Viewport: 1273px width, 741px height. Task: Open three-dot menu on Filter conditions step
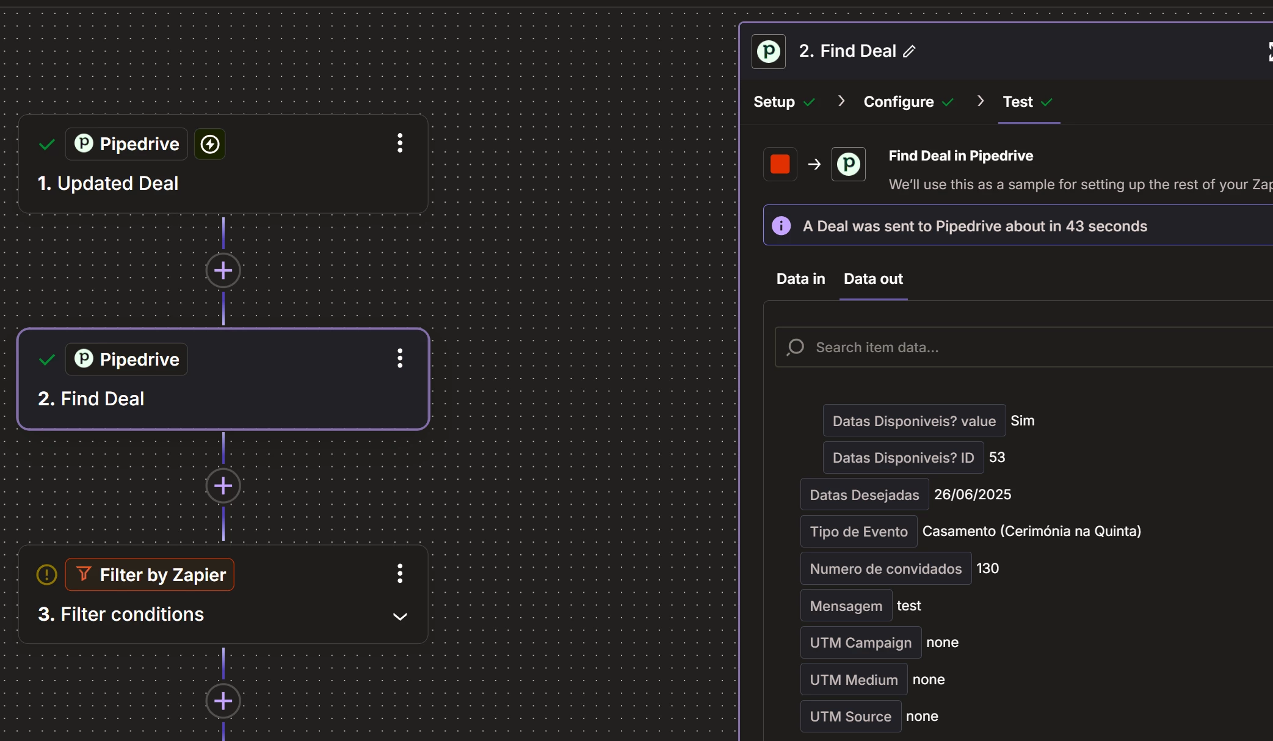pyautogui.click(x=400, y=574)
